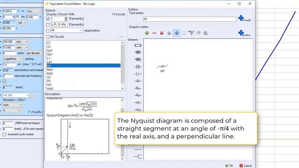Pick the straight wire line element
Viewport: 299px width, 168px height.
point(138,149)
